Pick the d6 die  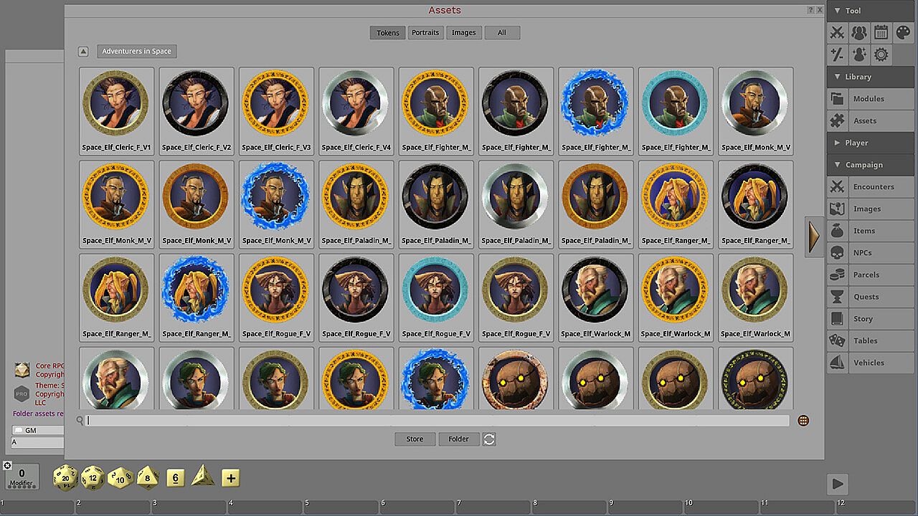pyautogui.click(x=176, y=477)
